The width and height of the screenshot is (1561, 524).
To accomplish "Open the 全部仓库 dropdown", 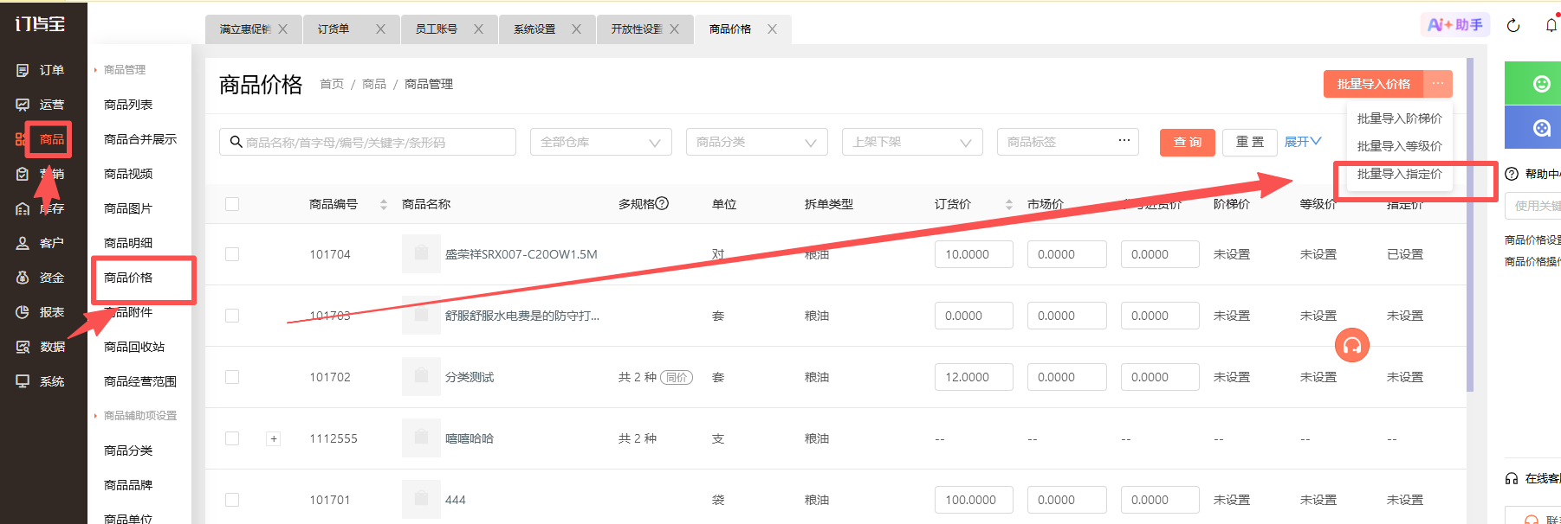I will point(600,142).
